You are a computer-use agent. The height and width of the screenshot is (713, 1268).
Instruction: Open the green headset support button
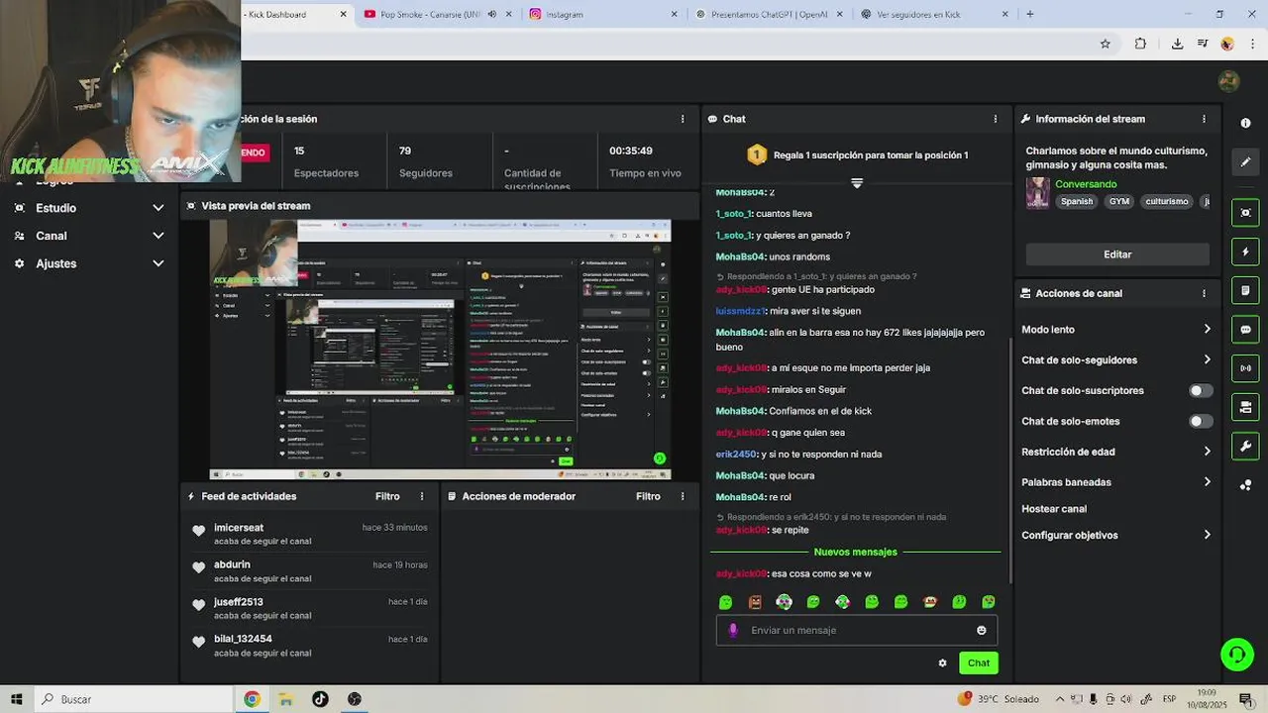[1236, 654]
